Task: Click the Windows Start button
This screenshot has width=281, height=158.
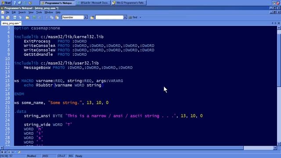Action: click(6, 3)
